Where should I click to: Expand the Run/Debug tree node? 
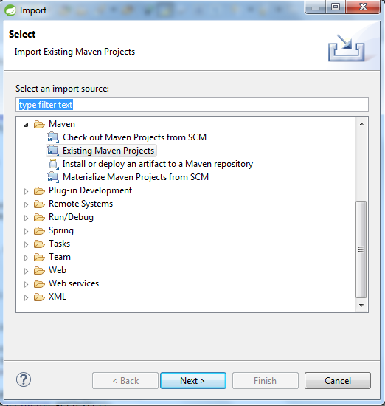[26, 218]
